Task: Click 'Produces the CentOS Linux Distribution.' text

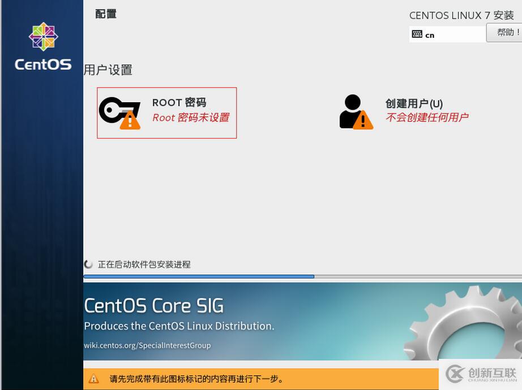Action: pos(179,326)
